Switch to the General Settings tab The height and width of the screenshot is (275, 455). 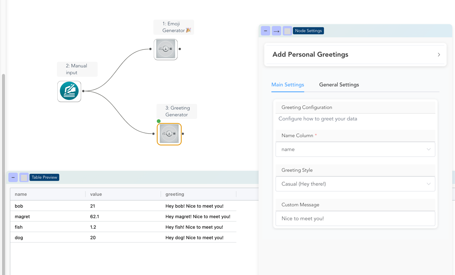point(339,85)
